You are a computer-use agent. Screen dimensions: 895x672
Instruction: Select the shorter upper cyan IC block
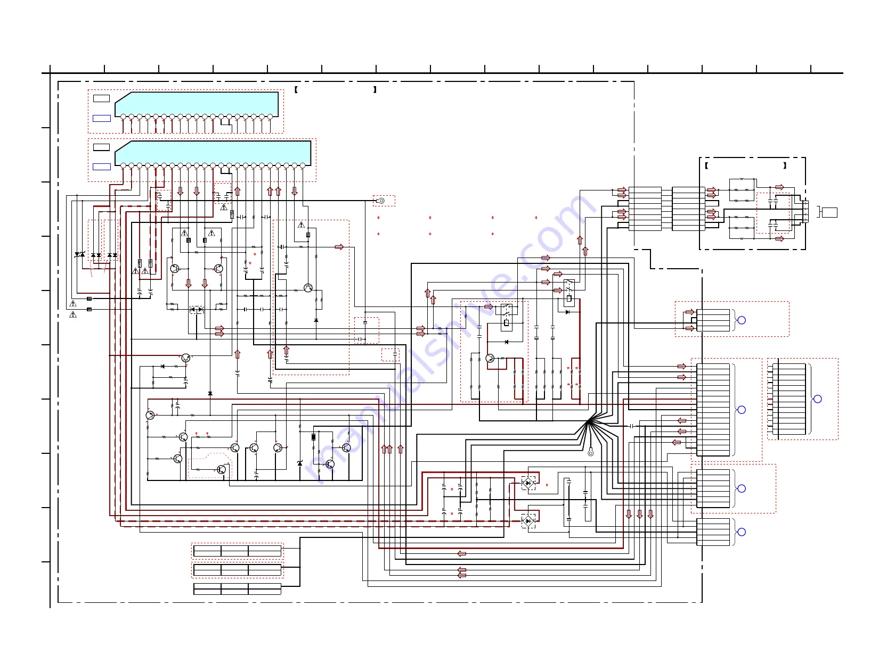coord(197,104)
